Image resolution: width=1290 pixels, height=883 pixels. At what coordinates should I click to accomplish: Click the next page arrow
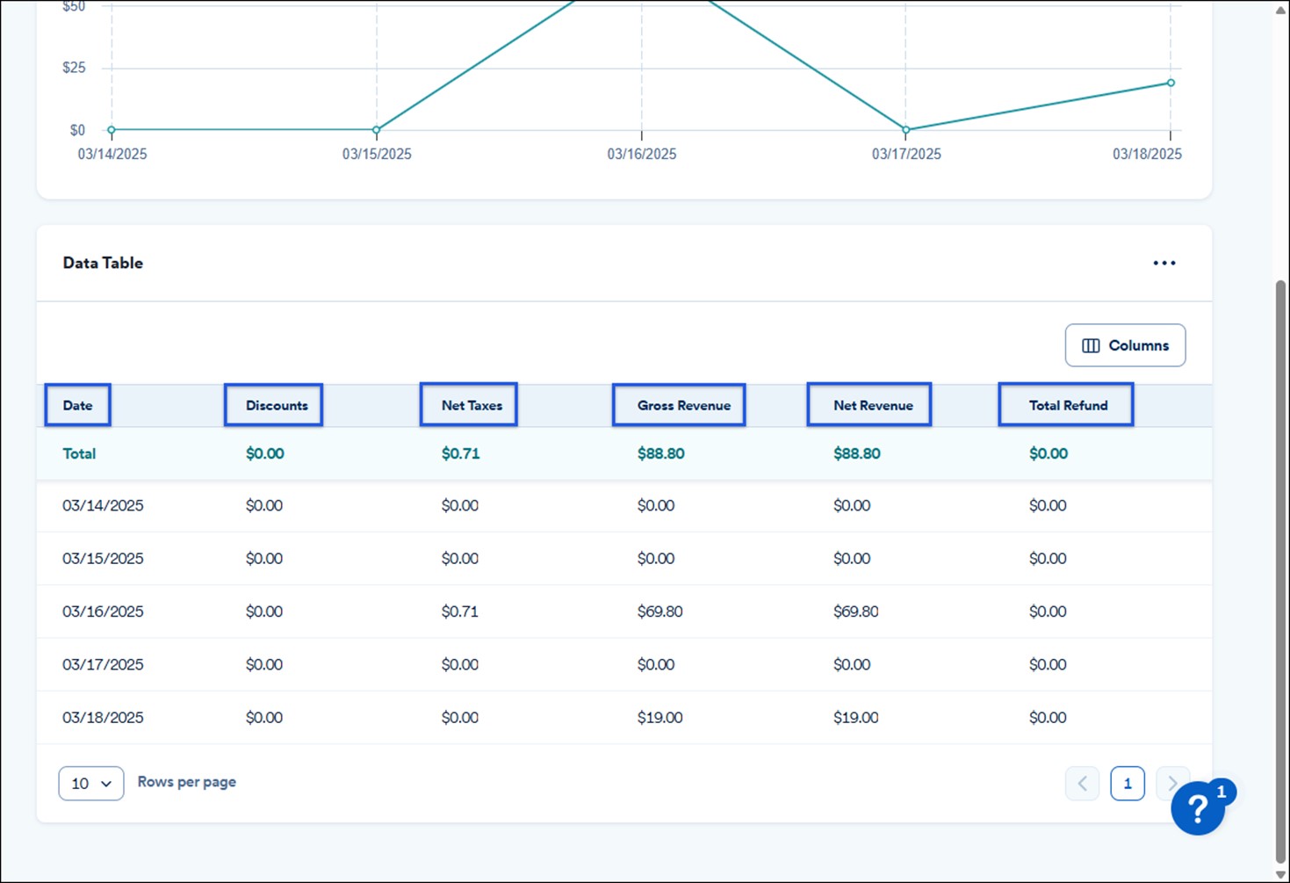tap(1172, 783)
